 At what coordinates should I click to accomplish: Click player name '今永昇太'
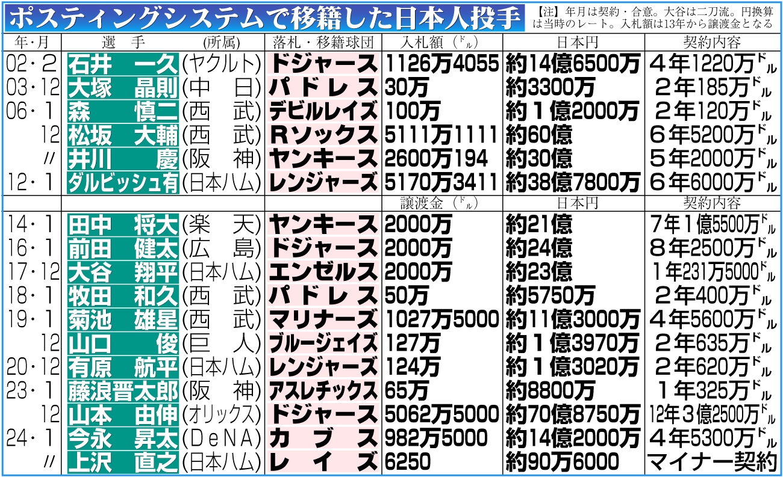click(x=123, y=439)
